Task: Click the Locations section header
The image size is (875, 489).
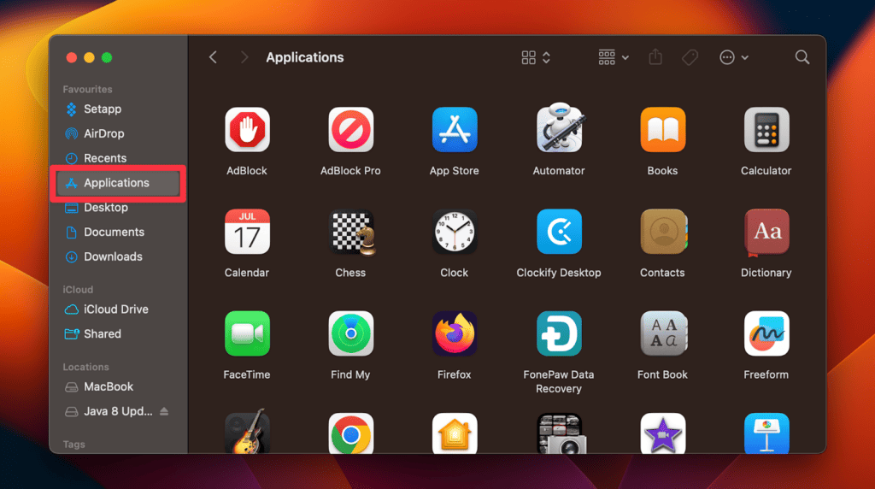Action: pyautogui.click(x=85, y=367)
